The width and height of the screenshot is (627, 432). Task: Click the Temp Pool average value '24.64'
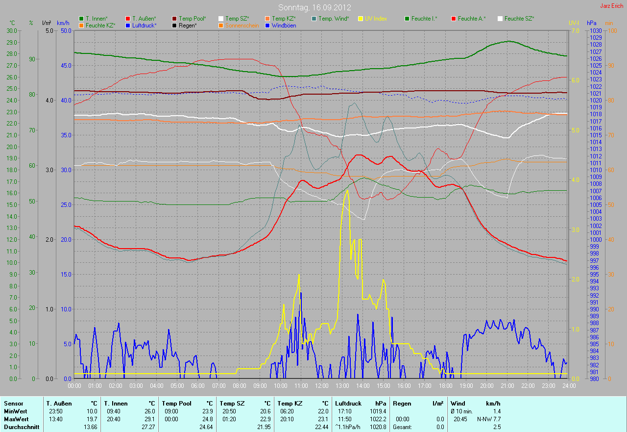coord(205,427)
